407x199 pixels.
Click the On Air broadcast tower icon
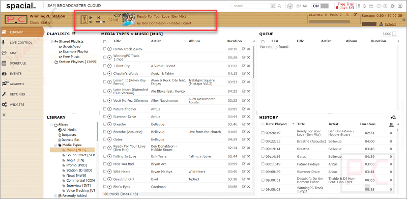(x=290, y=6)
